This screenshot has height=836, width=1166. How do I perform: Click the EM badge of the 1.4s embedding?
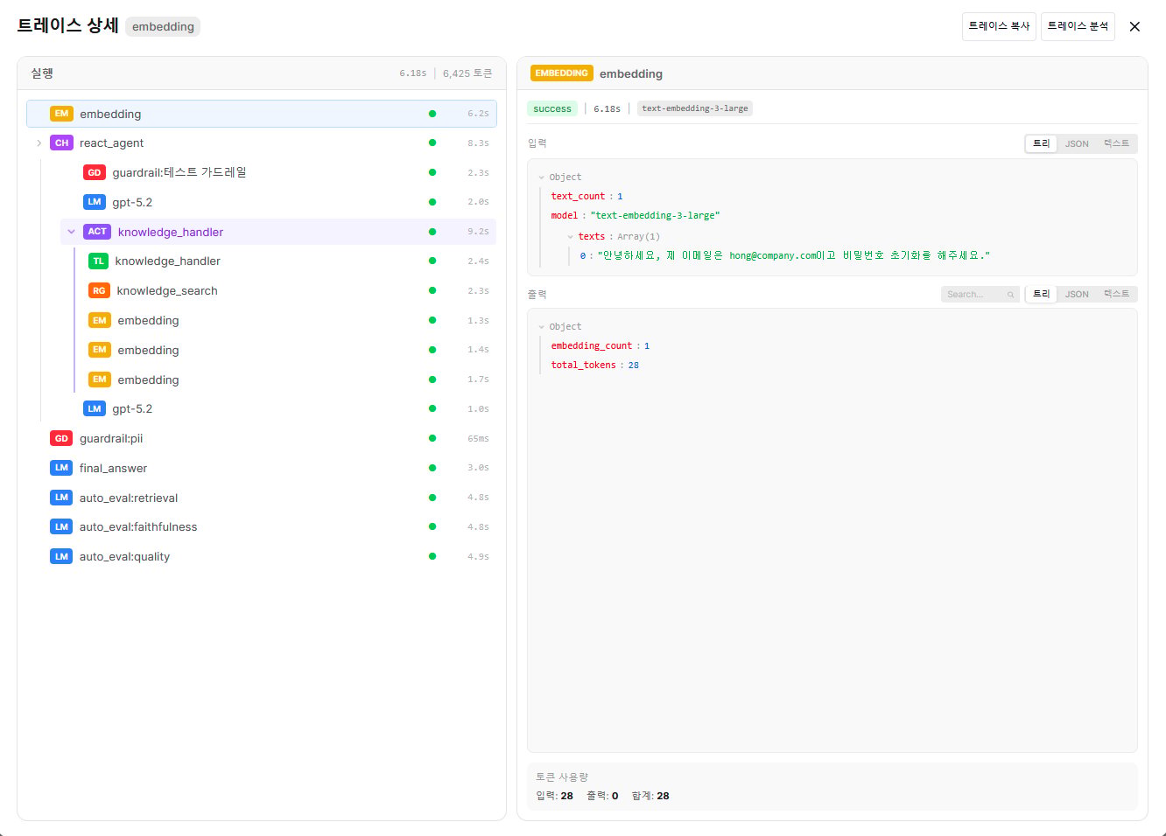tap(100, 350)
